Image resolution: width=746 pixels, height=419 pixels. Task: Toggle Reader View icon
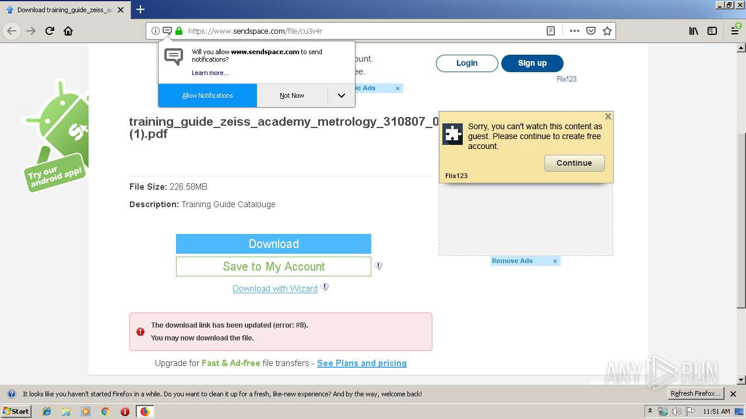click(x=551, y=31)
